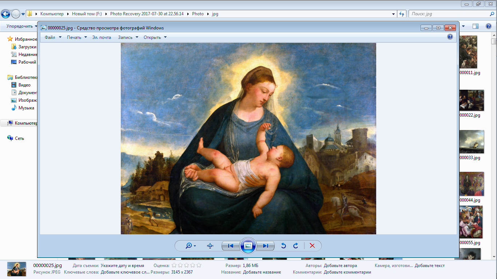Open Загрузки in the navigation pane
Viewport: 497px width, 279px height.
[24, 47]
